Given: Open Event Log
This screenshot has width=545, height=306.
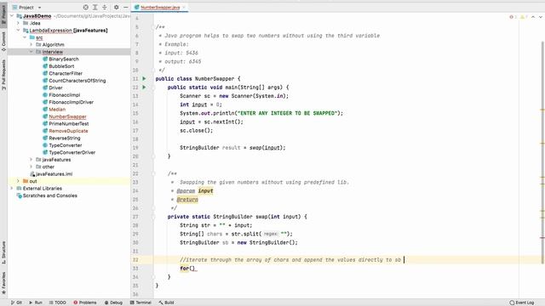Looking at the screenshot, I should [522, 303].
